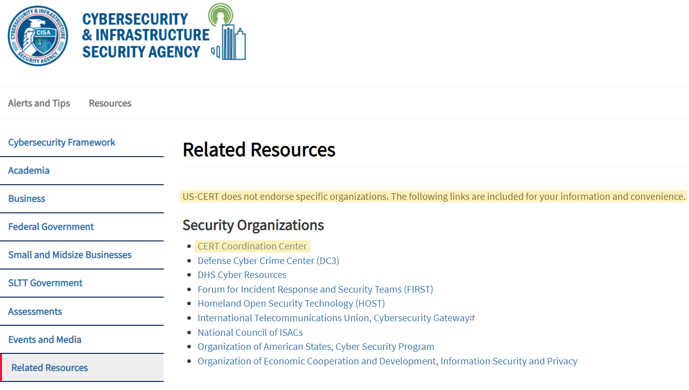Image resolution: width=689 pixels, height=390 pixels.
Task: Visit the National Council of ISACs link
Action: click(250, 332)
